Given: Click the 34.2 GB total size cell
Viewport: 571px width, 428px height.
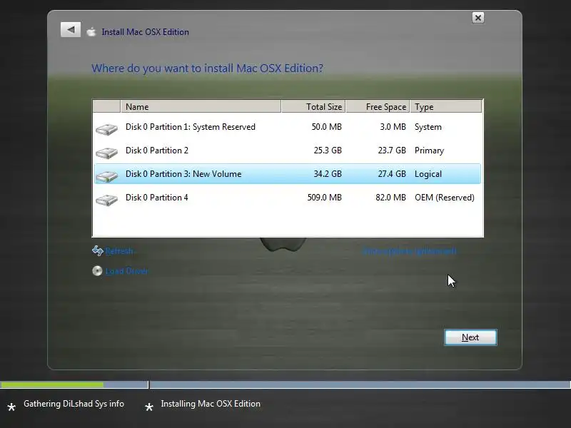Looking at the screenshot, I should click(x=328, y=174).
